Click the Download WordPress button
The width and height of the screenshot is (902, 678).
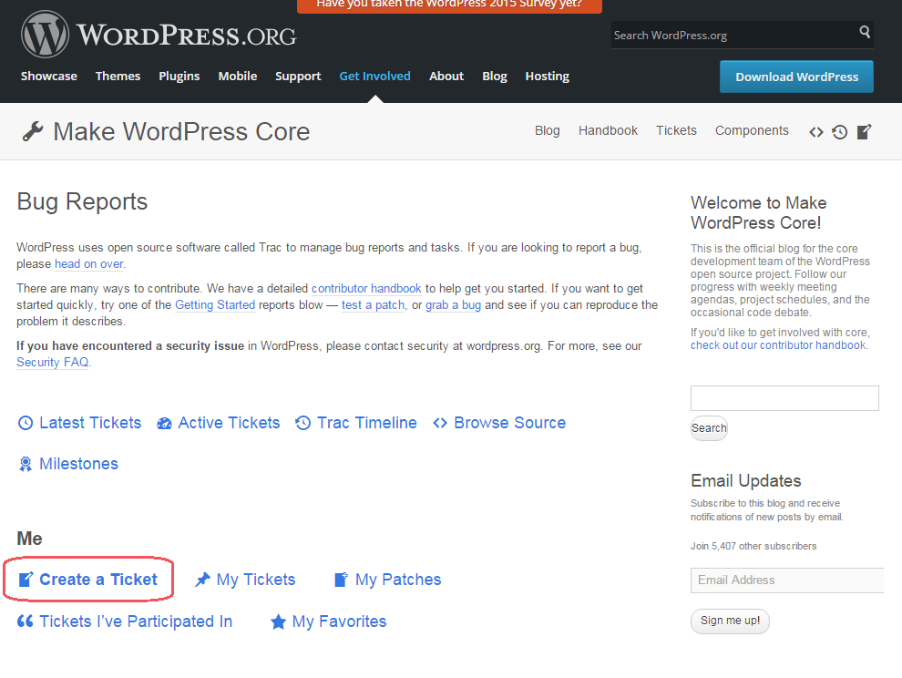click(796, 77)
